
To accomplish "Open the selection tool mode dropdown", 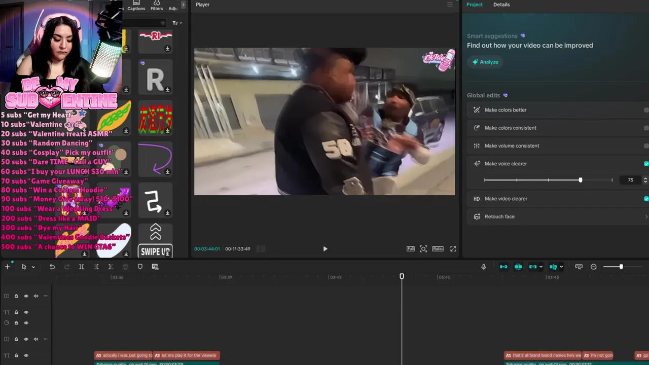I will (33, 267).
